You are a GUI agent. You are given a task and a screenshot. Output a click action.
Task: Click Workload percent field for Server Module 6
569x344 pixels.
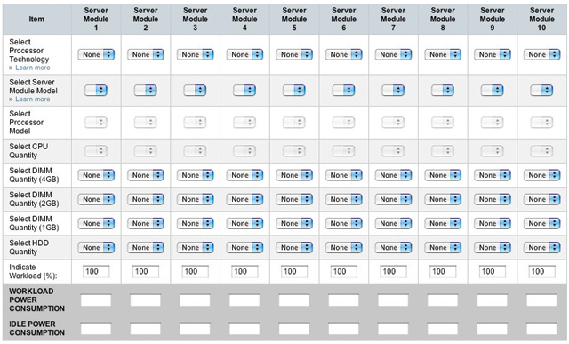coord(344,271)
